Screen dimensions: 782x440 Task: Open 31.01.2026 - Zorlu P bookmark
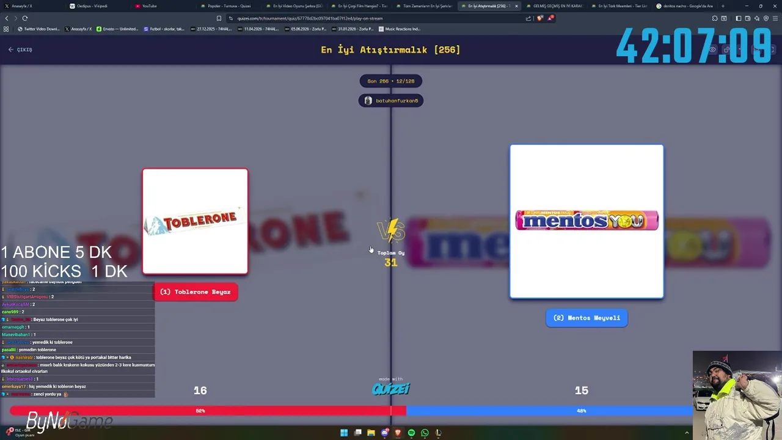pos(353,29)
